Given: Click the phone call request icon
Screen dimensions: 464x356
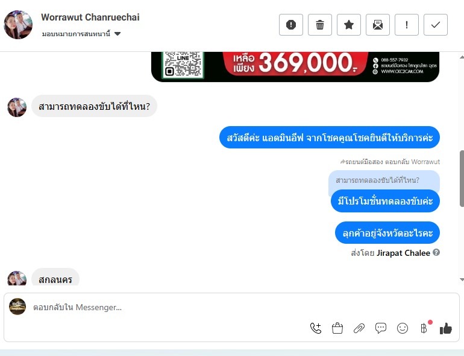Looking at the screenshot, I should [315, 328].
